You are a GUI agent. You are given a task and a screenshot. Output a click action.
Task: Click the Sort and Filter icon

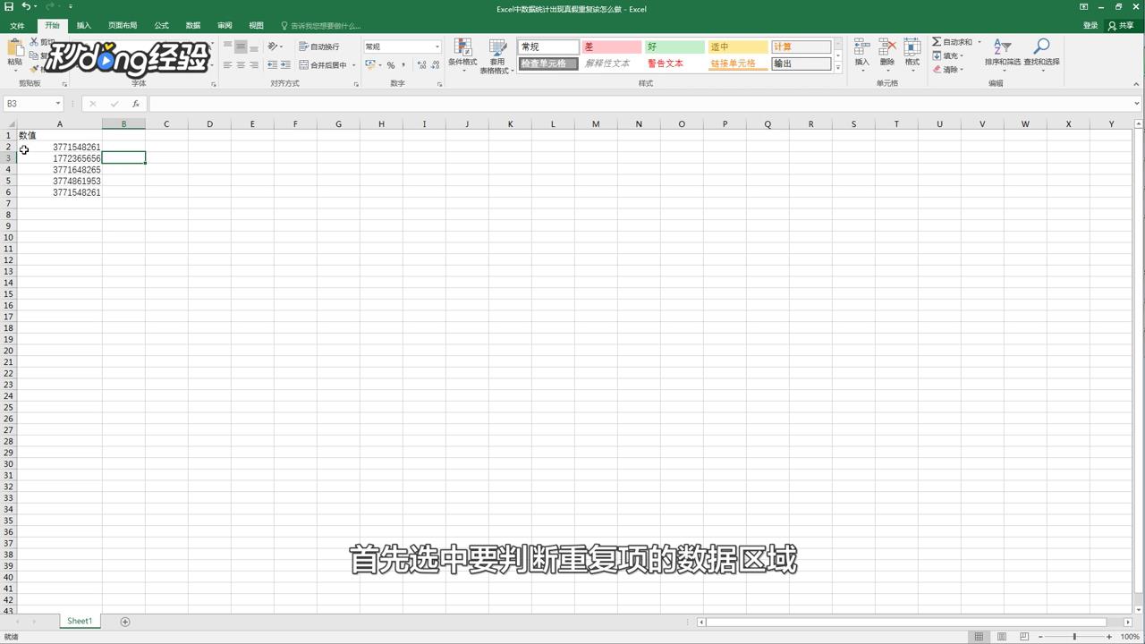[x=1003, y=47]
